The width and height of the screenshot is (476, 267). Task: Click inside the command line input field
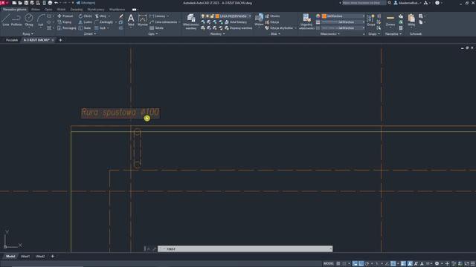(245, 249)
